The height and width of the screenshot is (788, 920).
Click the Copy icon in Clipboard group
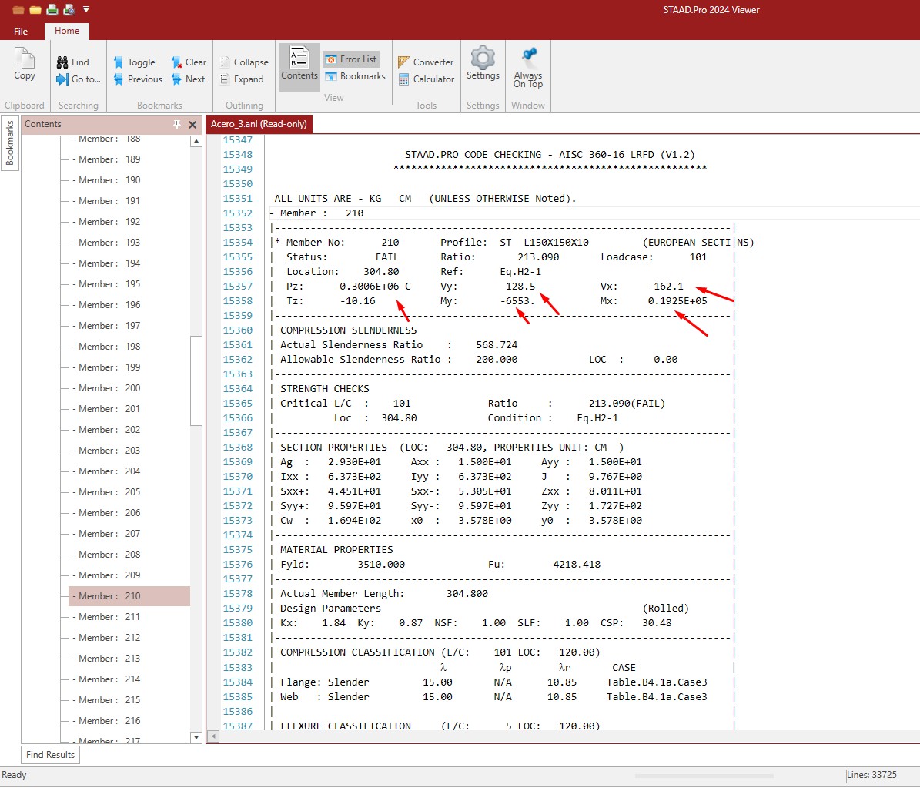(24, 64)
